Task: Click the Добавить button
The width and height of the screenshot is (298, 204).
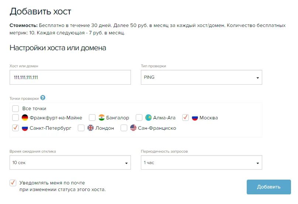Action: (x=269, y=187)
